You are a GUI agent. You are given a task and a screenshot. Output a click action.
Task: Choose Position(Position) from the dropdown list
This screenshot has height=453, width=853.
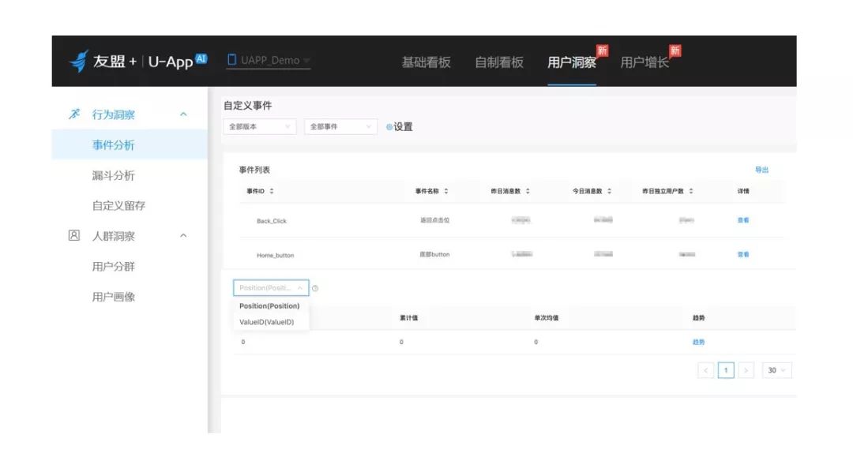[270, 306]
